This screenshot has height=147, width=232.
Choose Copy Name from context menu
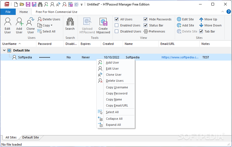tap(116, 99)
